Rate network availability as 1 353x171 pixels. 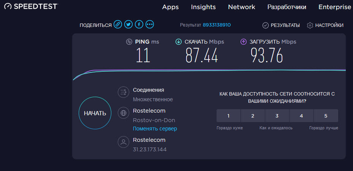coord(229,116)
